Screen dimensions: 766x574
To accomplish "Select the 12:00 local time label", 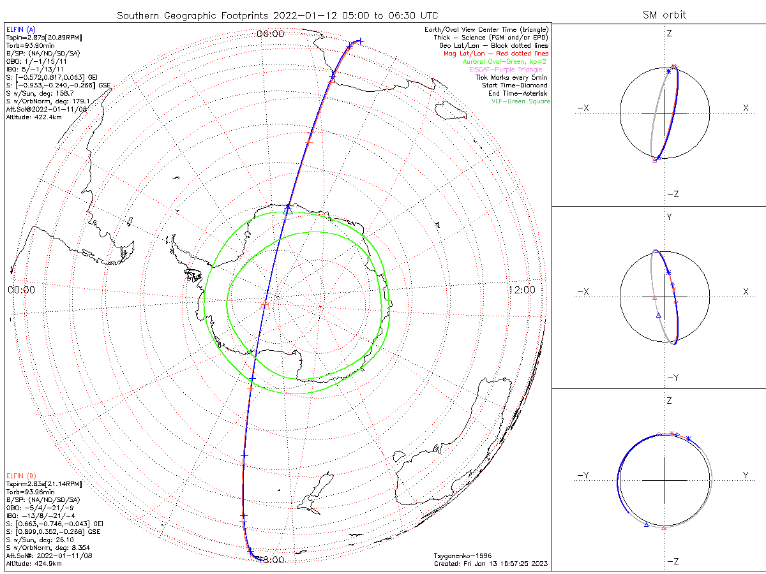I will point(522,290).
